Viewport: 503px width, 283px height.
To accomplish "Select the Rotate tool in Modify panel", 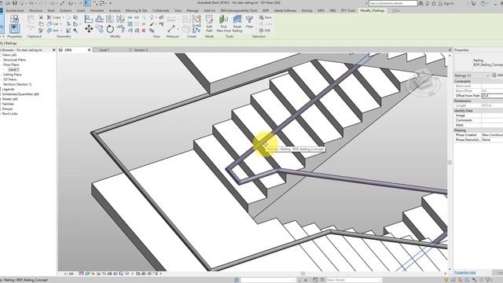I will point(110,29).
